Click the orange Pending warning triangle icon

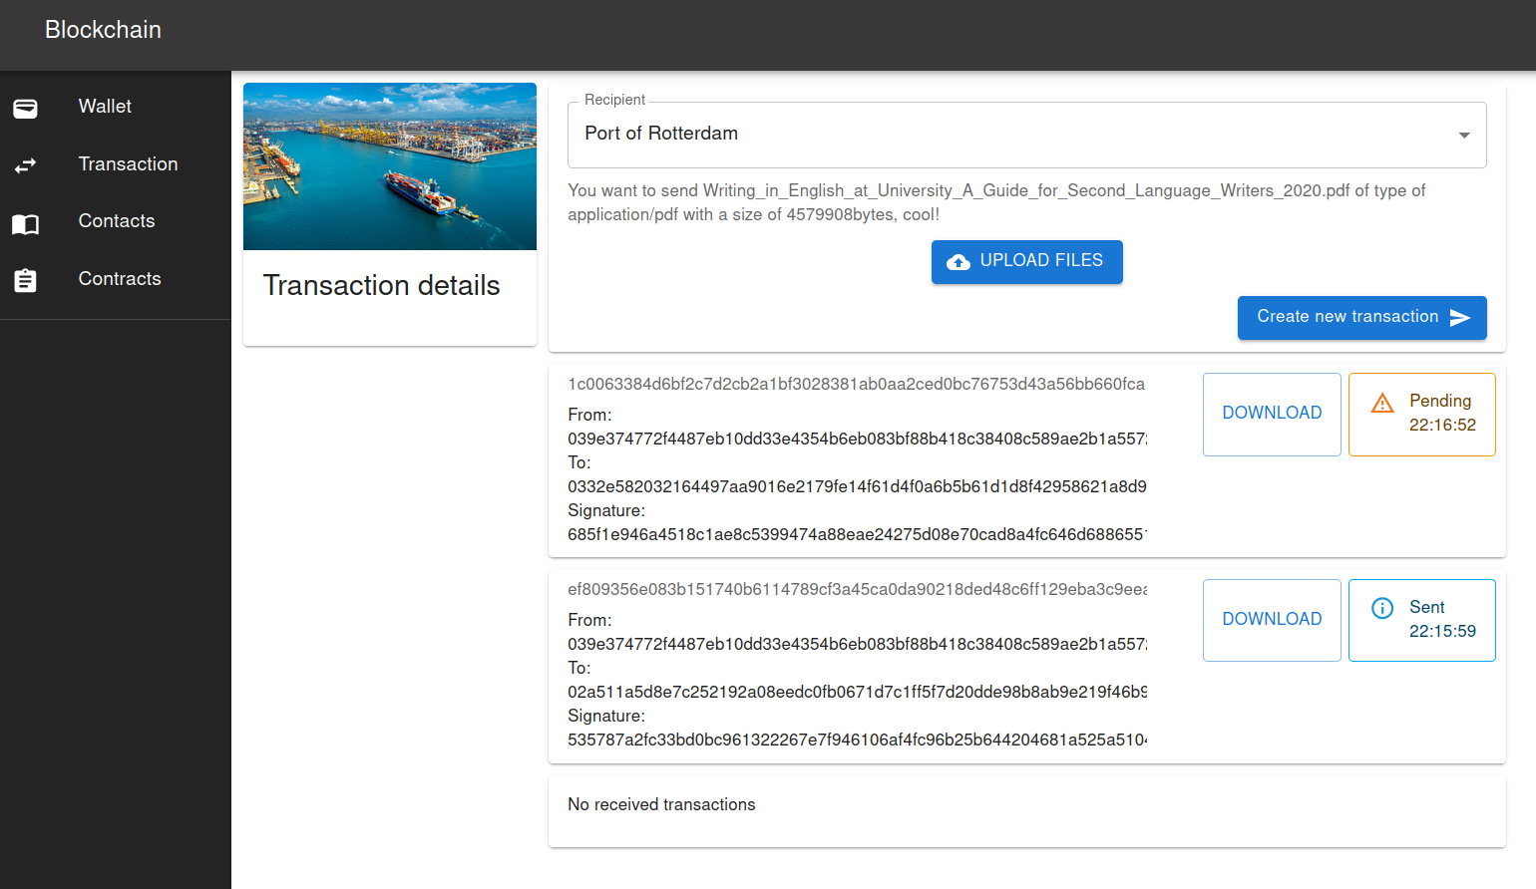[x=1382, y=403]
